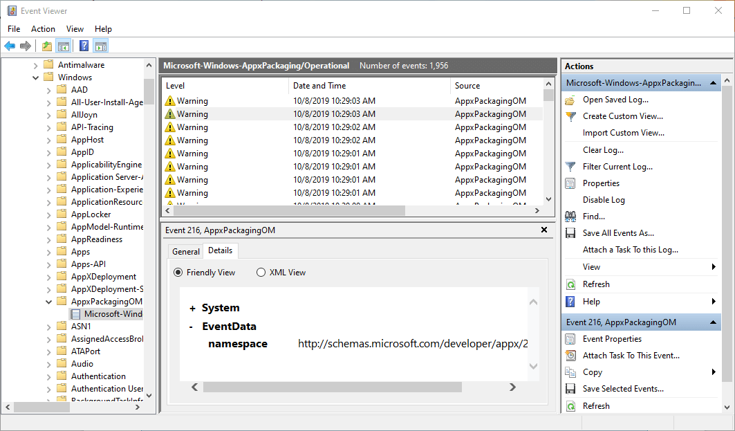The height and width of the screenshot is (431, 735).
Task: Click the Save All Events As icon
Action: pyautogui.click(x=570, y=233)
